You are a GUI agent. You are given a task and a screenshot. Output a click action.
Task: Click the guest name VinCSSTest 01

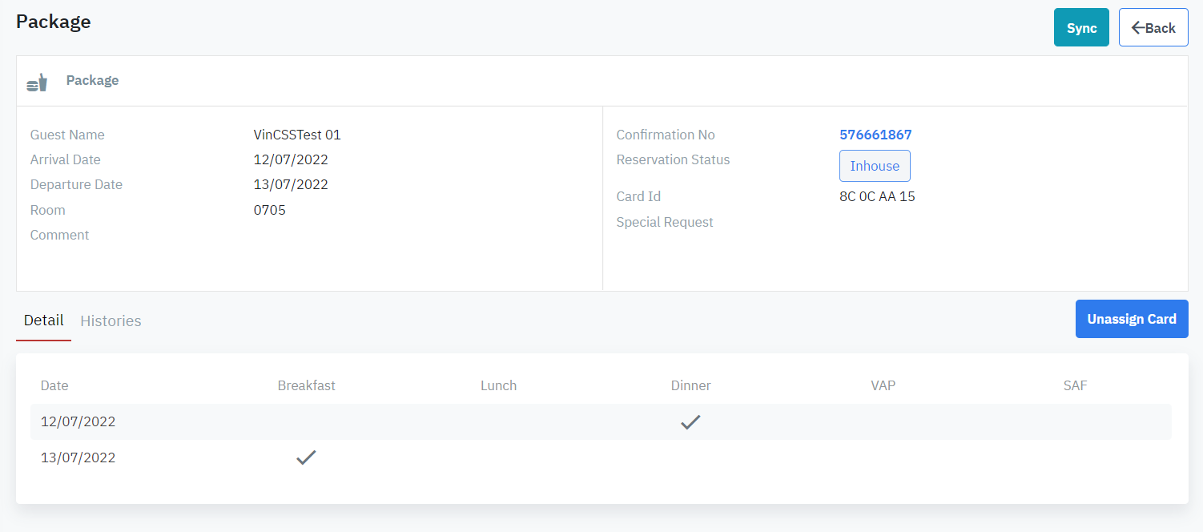pos(297,135)
